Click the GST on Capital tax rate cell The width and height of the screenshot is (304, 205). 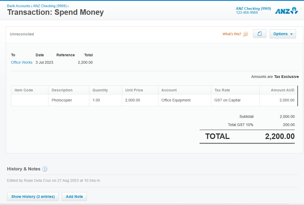pos(227,100)
